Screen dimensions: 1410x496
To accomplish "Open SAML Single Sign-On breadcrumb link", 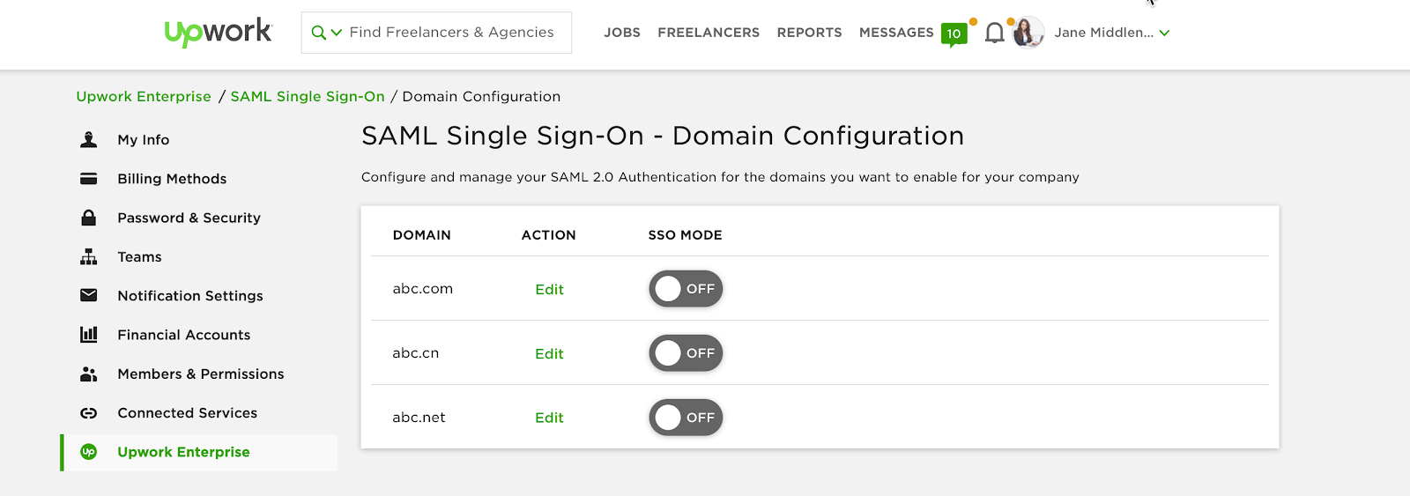I will tap(308, 97).
